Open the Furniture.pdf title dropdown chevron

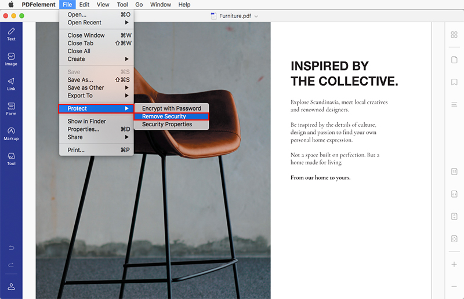point(256,16)
